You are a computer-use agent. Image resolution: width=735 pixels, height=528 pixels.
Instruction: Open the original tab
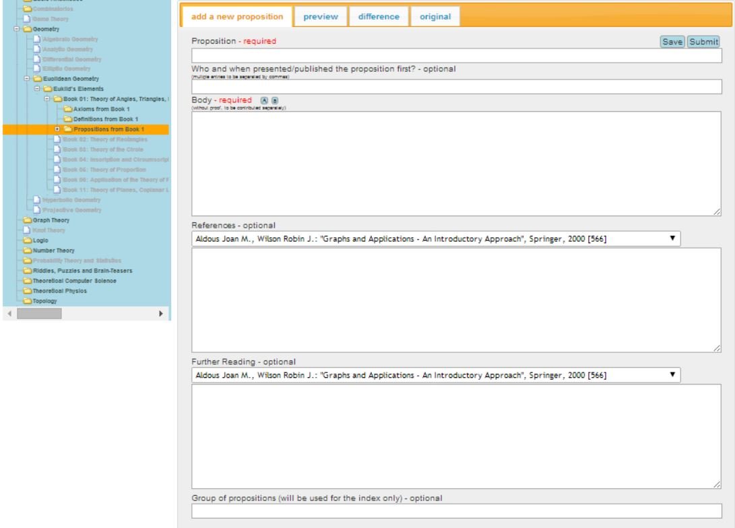[435, 17]
